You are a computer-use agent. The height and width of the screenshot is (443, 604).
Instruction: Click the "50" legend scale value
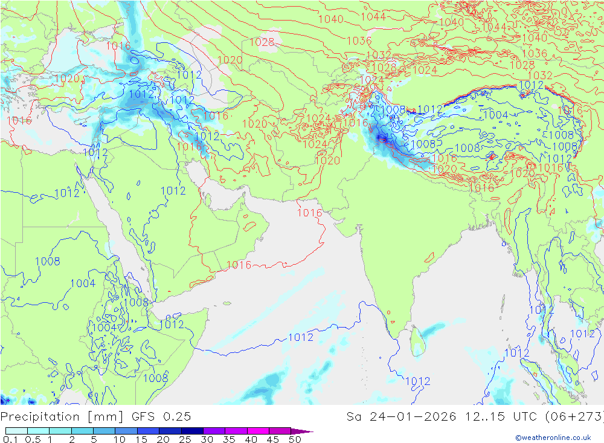(x=295, y=439)
